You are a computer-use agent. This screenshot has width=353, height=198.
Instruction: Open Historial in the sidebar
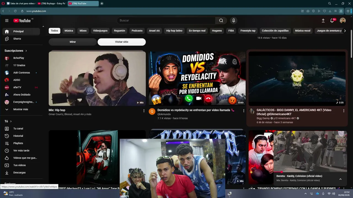pyautogui.click(x=21, y=136)
